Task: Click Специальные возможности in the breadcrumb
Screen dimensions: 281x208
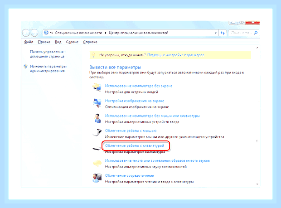Action: [78, 33]
